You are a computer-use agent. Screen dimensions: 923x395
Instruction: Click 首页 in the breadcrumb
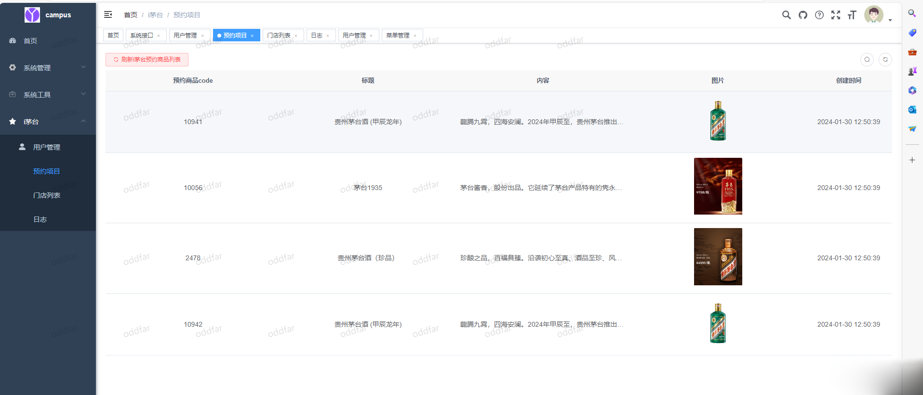pos(131,15)
